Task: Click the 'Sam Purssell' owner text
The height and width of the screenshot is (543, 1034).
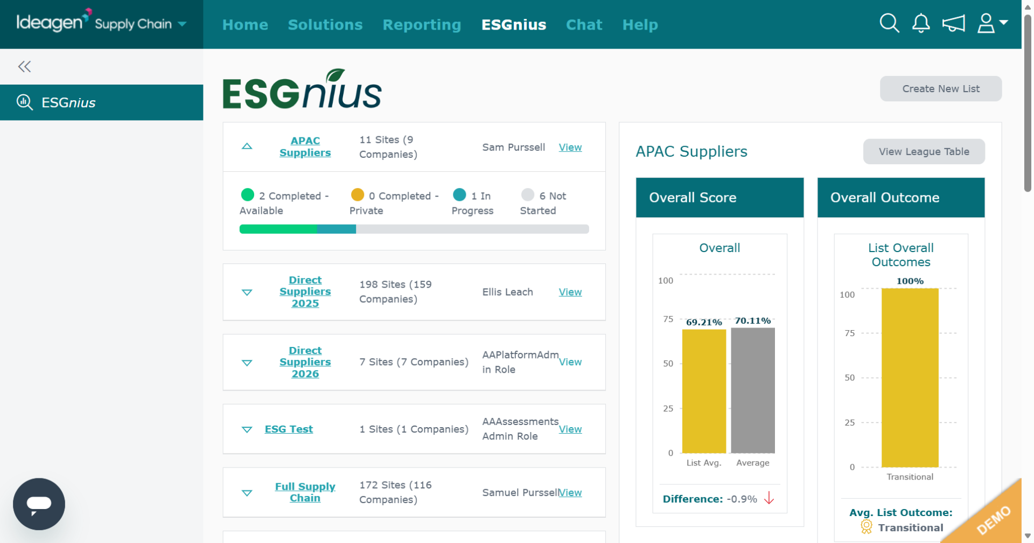Action: 513,147
